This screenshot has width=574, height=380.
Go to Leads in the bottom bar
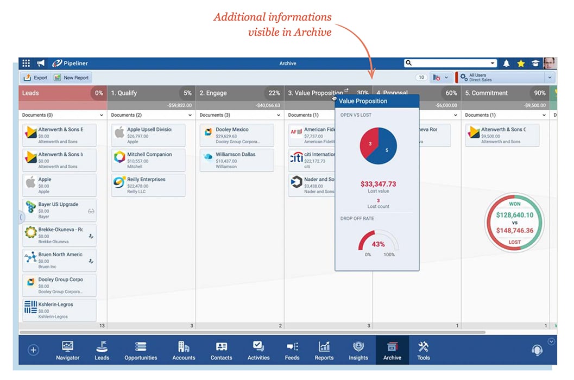(102, 351)
